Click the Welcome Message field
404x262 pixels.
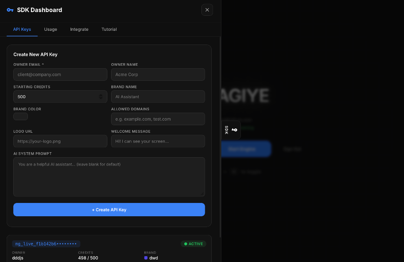click(158, 141)
